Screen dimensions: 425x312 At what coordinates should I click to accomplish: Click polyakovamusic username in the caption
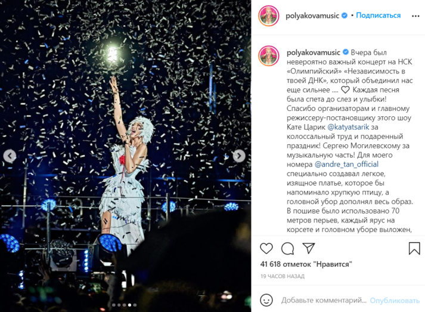[x=314, y=52]
